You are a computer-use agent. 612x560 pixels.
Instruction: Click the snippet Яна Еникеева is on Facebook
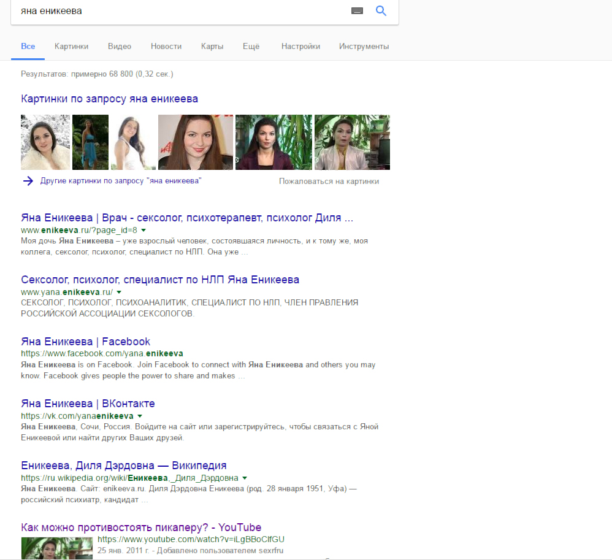(x=198, y=370)
